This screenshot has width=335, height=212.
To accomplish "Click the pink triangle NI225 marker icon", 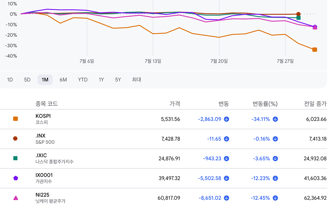I will (15, 198).
